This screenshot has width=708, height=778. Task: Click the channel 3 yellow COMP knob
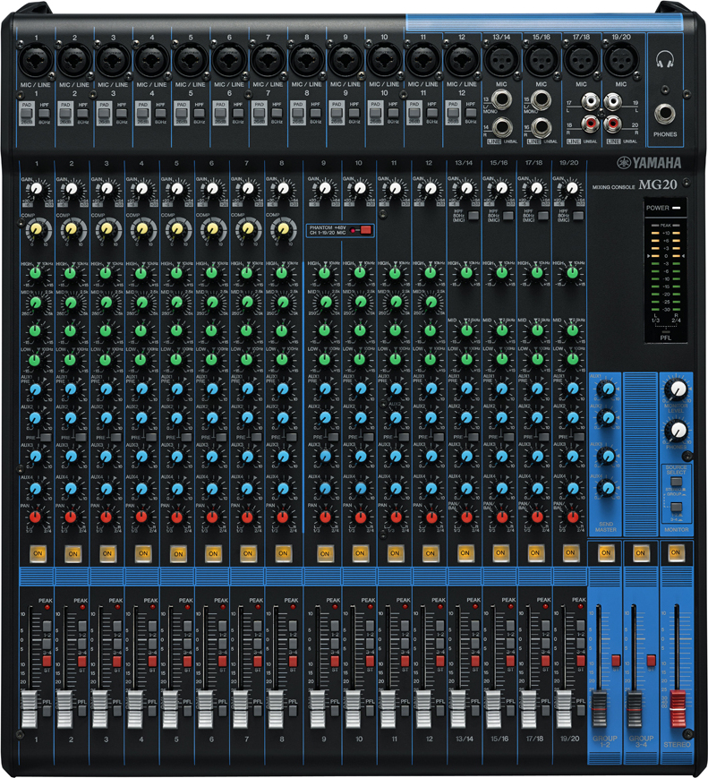(107, 228)
